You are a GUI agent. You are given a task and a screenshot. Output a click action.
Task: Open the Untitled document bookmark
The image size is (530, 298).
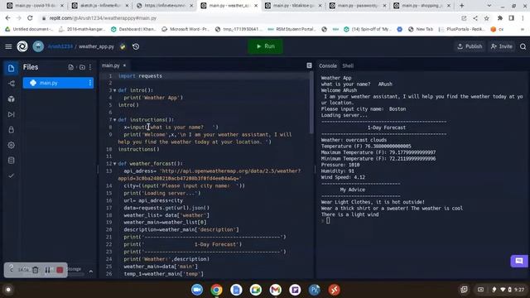[x=29, y=30]
